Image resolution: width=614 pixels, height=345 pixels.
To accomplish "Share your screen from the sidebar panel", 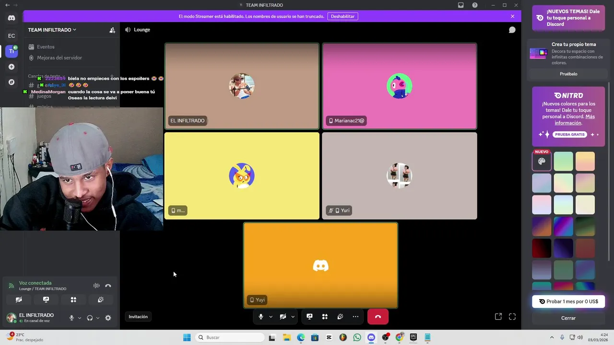I will coord(46,299).
